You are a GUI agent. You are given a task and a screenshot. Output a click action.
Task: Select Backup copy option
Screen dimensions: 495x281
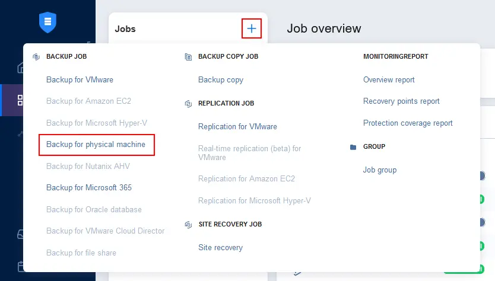pos(221,79)
